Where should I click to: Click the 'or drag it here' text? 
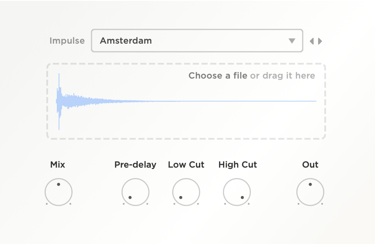(x=282, y=76)
